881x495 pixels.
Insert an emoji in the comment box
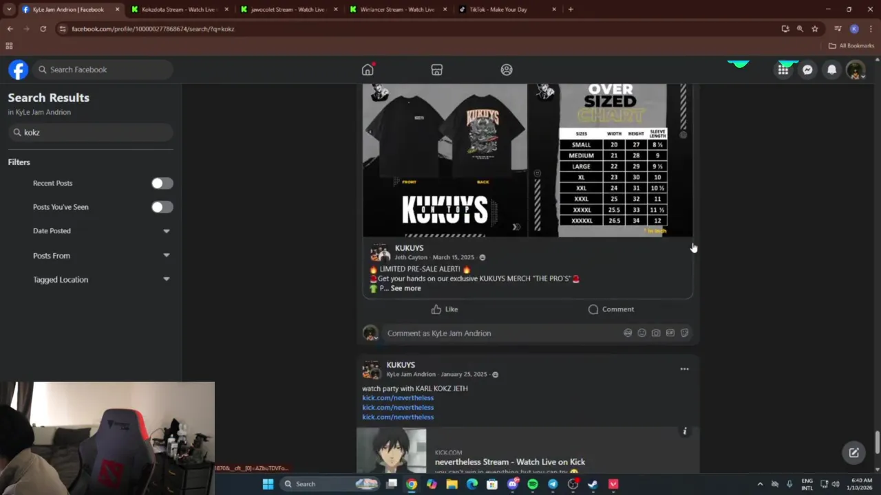641,333
